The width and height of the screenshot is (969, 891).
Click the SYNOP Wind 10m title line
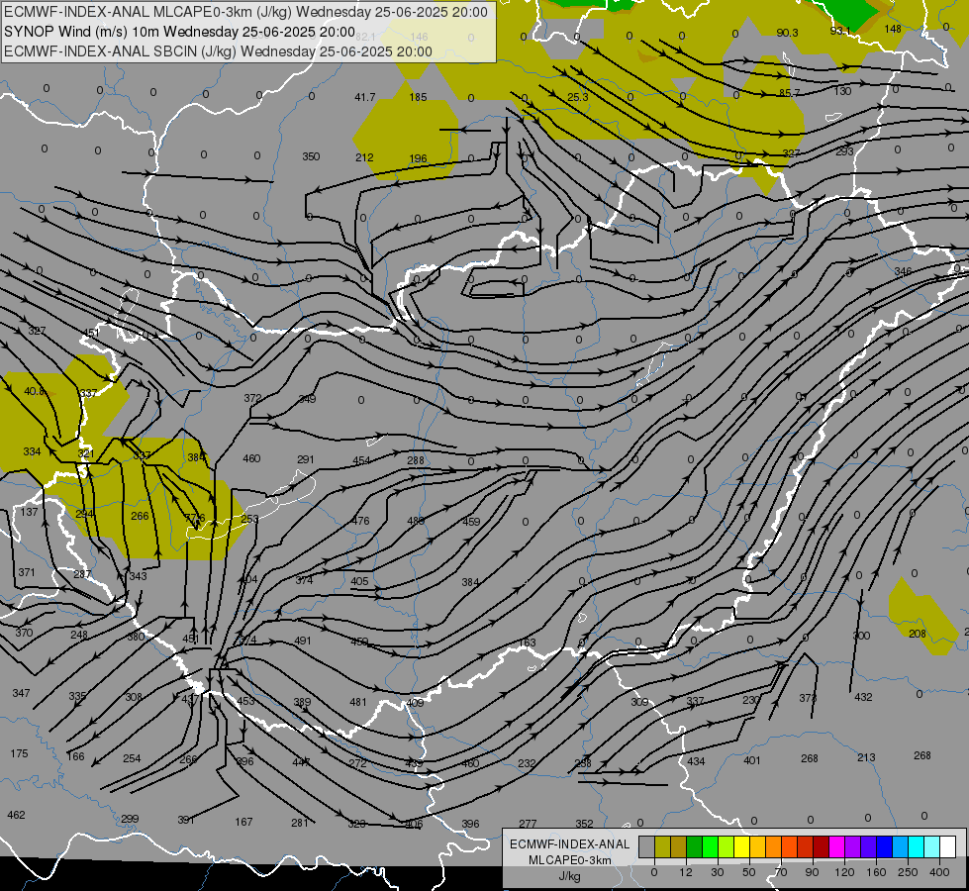click(179, 32)
